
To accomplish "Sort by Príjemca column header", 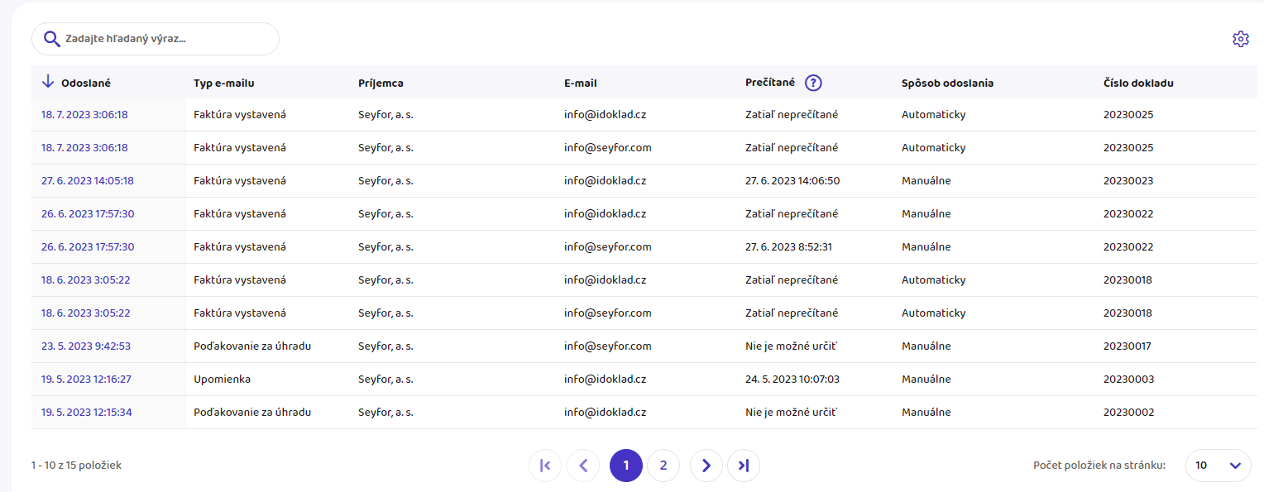I will point(381,83).
